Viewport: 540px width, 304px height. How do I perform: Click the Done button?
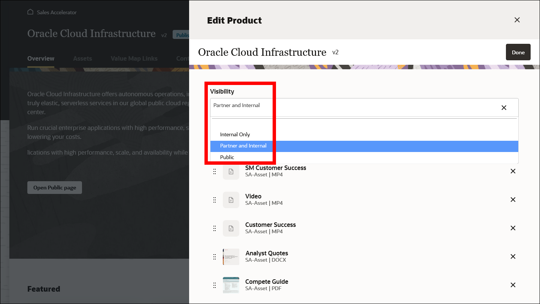518,52
